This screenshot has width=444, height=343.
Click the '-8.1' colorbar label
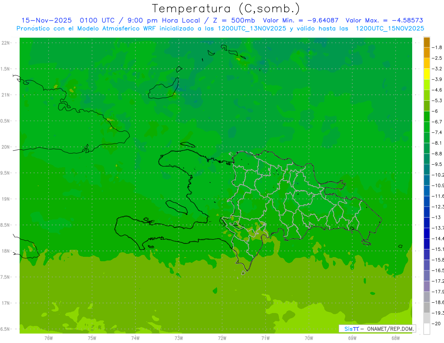[438, 143]
